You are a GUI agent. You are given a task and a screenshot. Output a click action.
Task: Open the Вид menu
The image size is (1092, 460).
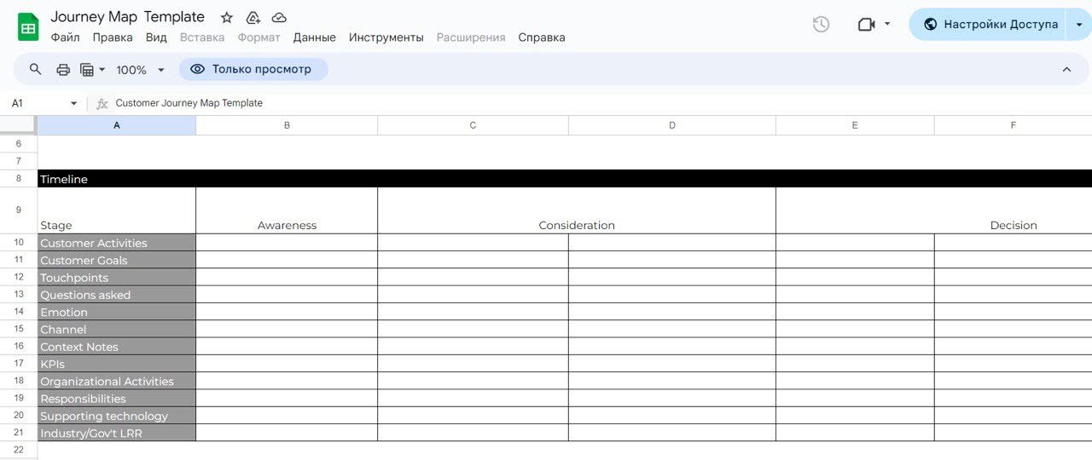(x=156, y=37)
